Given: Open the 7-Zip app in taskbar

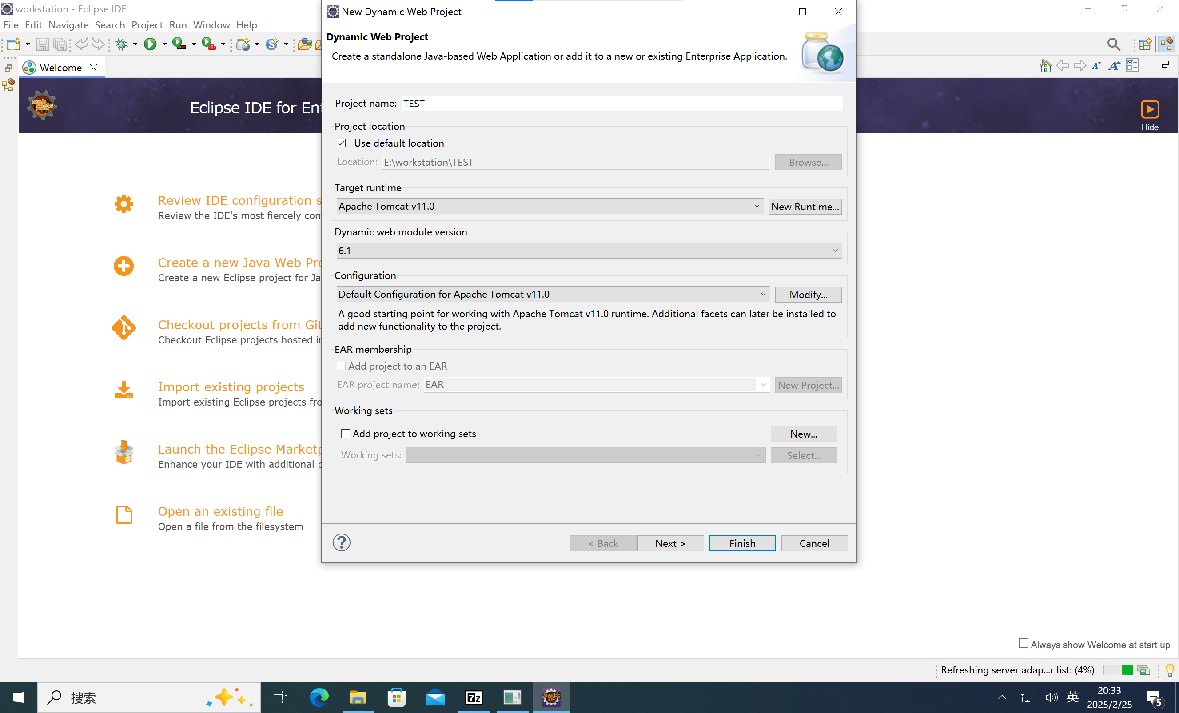Looking at the screenshot, I should [x=473, y=697].
